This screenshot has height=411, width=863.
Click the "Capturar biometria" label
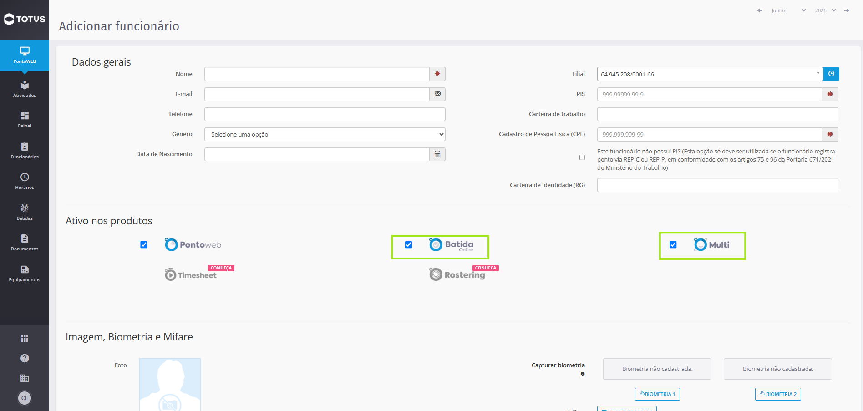tap(558, 365)
